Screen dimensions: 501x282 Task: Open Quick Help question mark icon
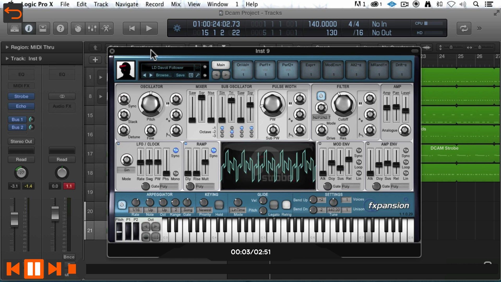point(60,28)
